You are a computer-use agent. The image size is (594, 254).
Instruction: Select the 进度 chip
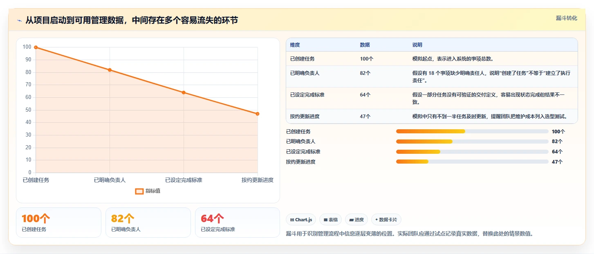pos(356,220)
